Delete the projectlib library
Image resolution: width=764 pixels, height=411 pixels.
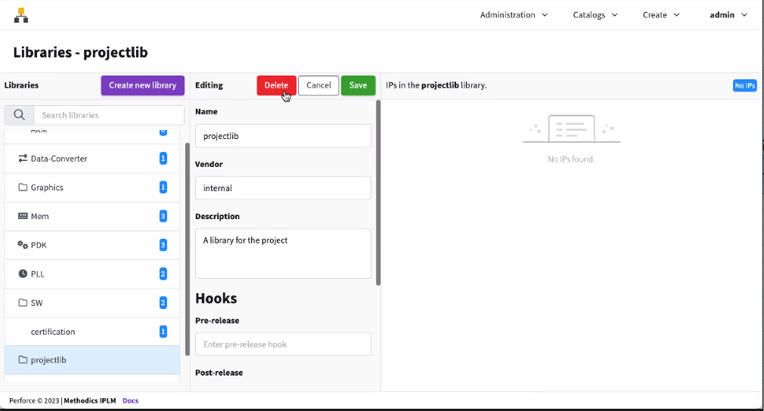(x=276, y=85)
